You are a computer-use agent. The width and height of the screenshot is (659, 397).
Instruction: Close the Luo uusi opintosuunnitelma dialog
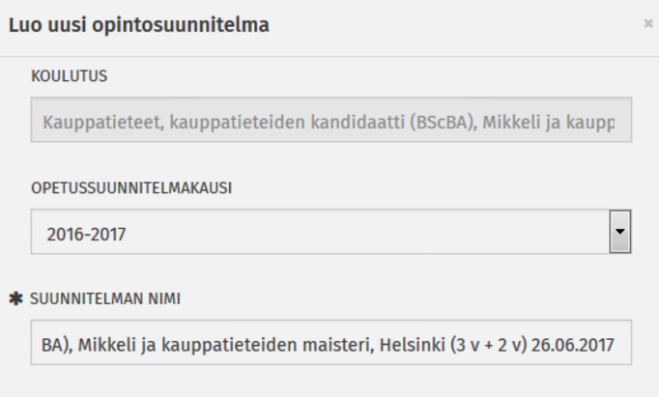click(647, 24)
